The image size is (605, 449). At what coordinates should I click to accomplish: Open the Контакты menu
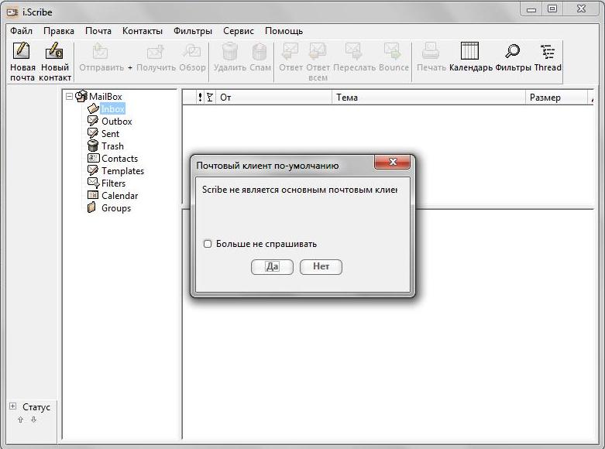pos(143,31)
